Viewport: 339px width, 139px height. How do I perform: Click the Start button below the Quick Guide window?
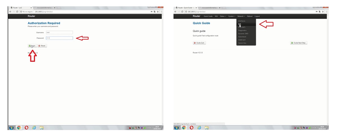click(176, 128)
